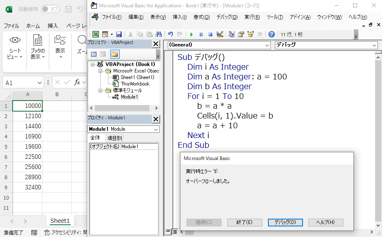This screenshot has width=382, height=237.
Task: Click the View Microsoft Excel toolbar icon
Action: point(95,34)
